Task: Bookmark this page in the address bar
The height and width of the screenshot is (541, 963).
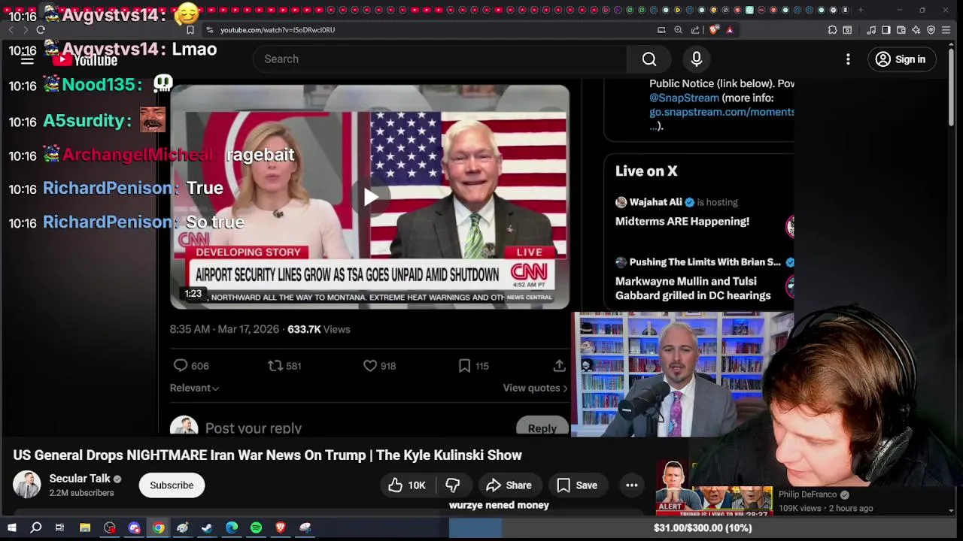Action: point(190,30)
